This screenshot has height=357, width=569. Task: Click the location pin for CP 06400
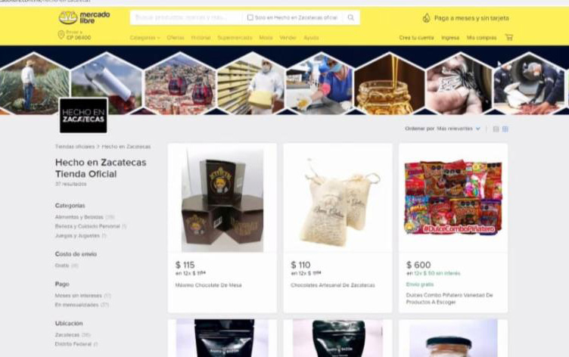click(x=61, y=35)
